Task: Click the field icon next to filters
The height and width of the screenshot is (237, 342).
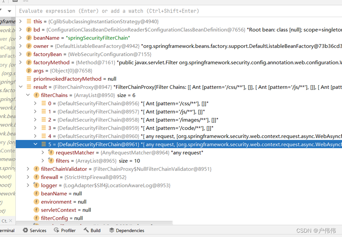Action: click(51, 161)
